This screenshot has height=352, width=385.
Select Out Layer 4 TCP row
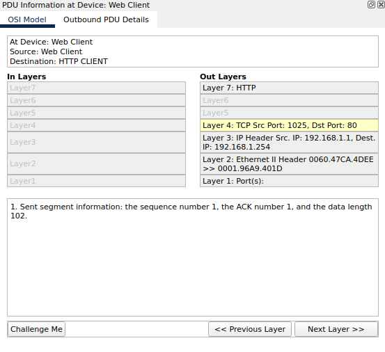click(x=289, y=125)
